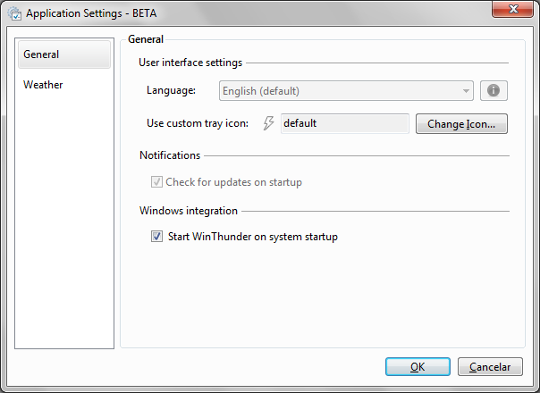
Task: Click the "Windows integration" section header
Action: coord(189,211)
